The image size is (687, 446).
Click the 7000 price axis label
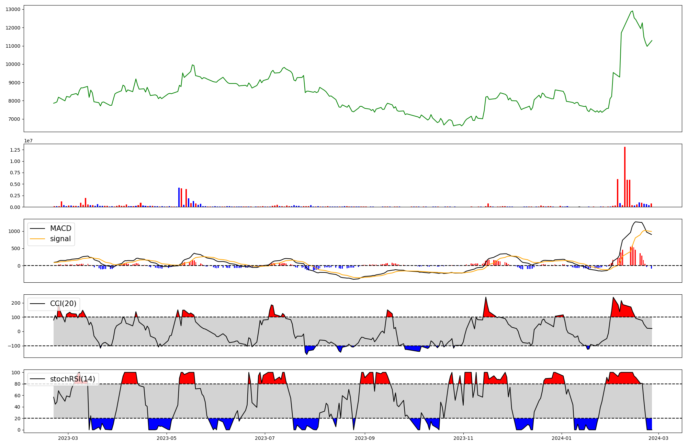(14, 119)
